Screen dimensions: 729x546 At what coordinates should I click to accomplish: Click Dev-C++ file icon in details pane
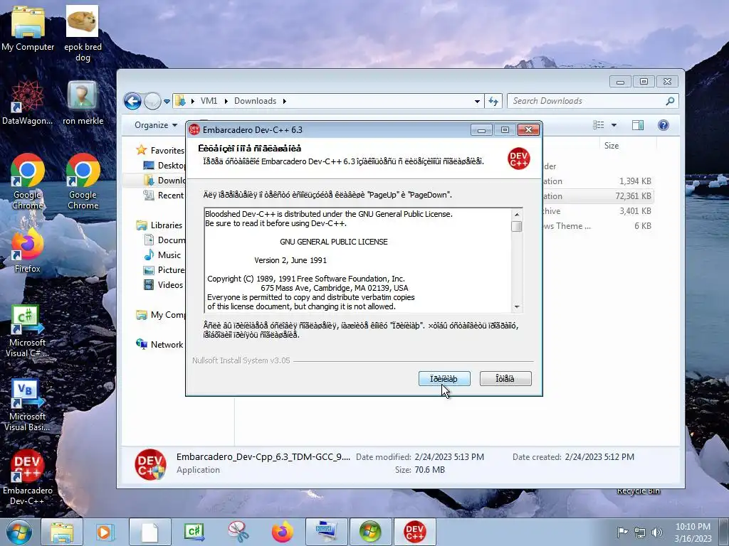click(x=150, y=464)
